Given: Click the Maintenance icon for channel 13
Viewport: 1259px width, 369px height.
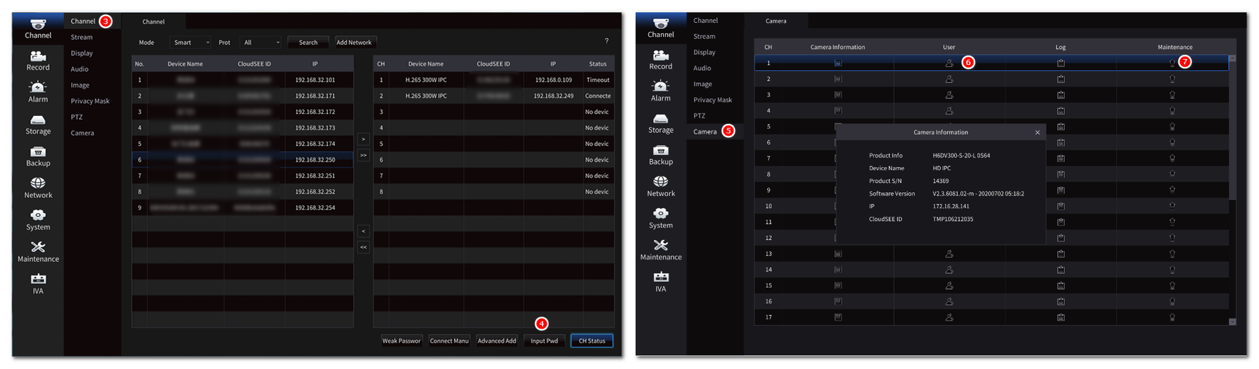Looking at the screenshot, I should (x=1172, y=254).
